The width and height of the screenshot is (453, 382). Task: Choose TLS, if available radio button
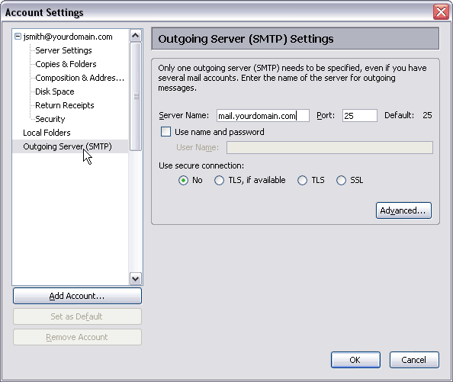pyautogui.click(x=219, y=181)
